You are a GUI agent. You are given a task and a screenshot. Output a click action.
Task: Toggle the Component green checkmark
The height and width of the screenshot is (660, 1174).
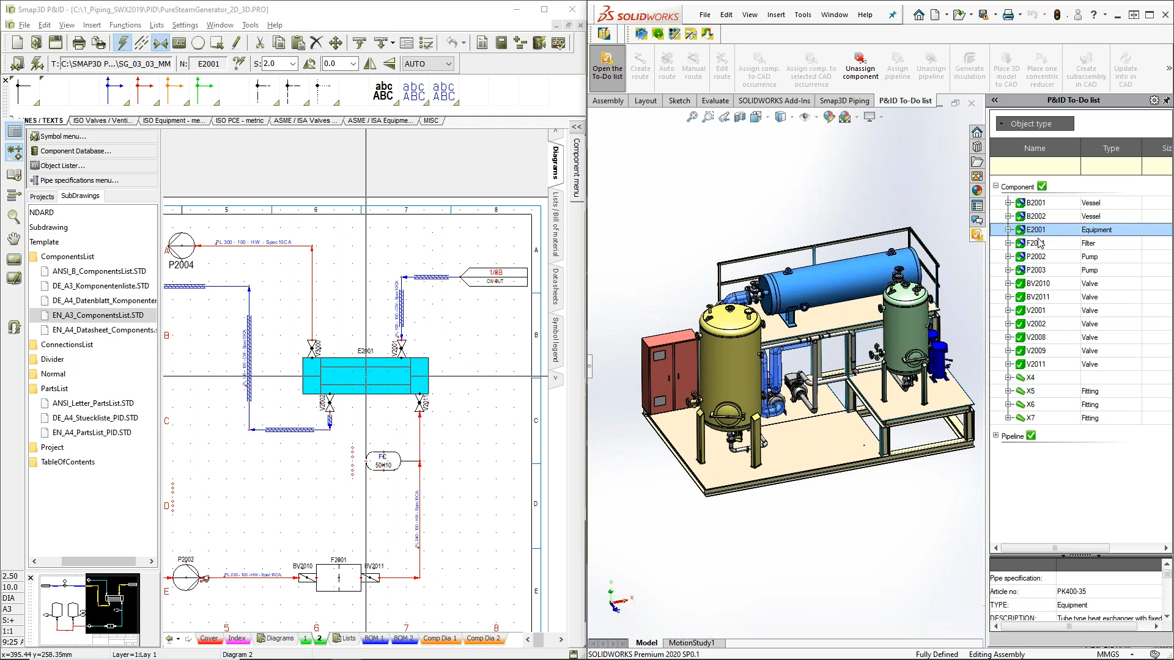click(1042, 186)
